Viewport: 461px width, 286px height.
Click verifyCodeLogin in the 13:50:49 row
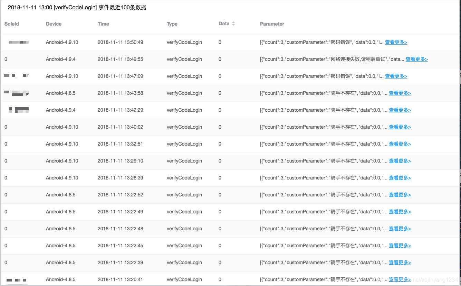(184, 42)
